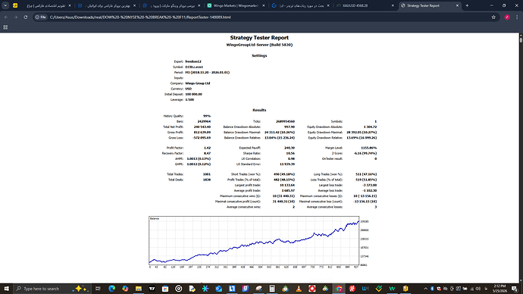Open the Windows Start menu
Viewport: 523px width, 294px height.
6,289
